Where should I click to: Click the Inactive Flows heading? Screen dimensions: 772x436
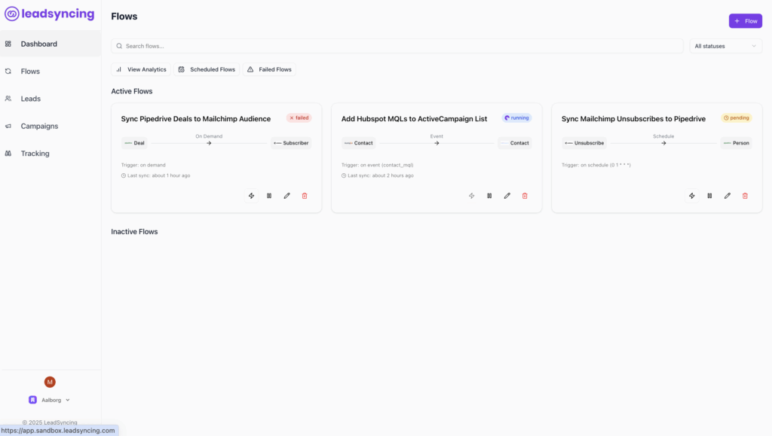tap(134, 231)
